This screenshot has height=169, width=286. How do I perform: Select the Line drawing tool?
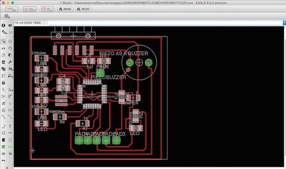click(4, 126)
